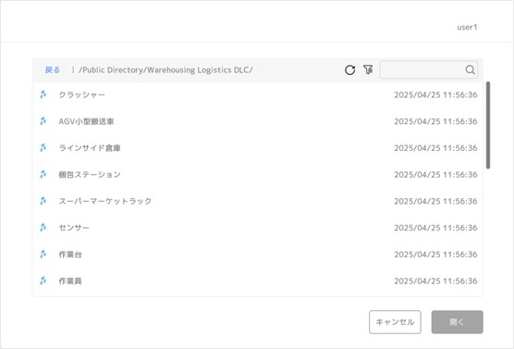514x349 pixels.
Task: Click the folder icon beside センサー
Action: (x=43, y=228)
